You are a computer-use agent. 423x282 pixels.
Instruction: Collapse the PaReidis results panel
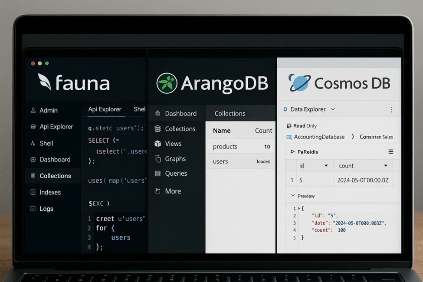(293, 152)
